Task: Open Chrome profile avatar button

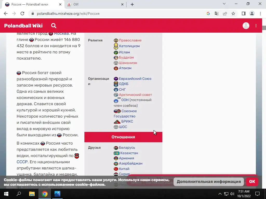Action: pyautogui.click(x=252, y=13)
